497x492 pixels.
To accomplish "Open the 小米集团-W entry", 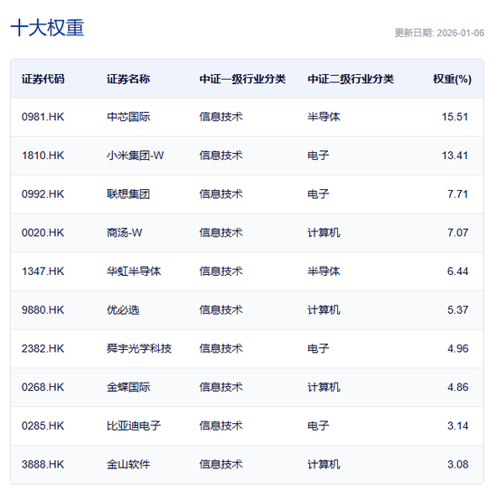I will 136,156.
